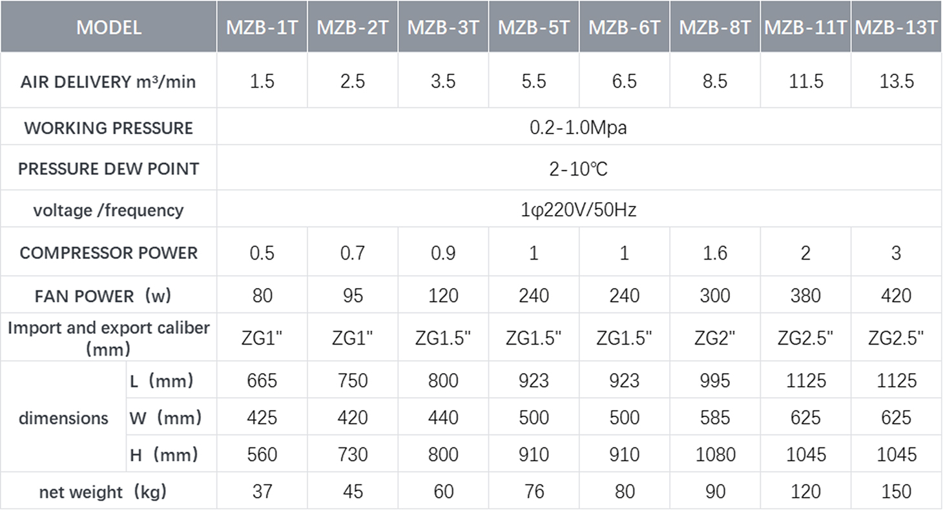This screenshot has width=943, height=510.
Task: Select the L (mm) sub-row label
Action: (162, 381)
